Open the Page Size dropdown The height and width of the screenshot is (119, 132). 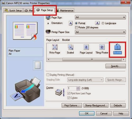100,17
